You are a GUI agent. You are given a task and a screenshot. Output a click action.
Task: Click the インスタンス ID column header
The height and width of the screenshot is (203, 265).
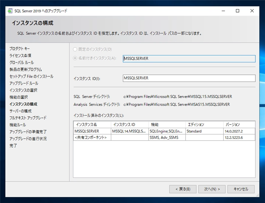(x=130, y=124)
